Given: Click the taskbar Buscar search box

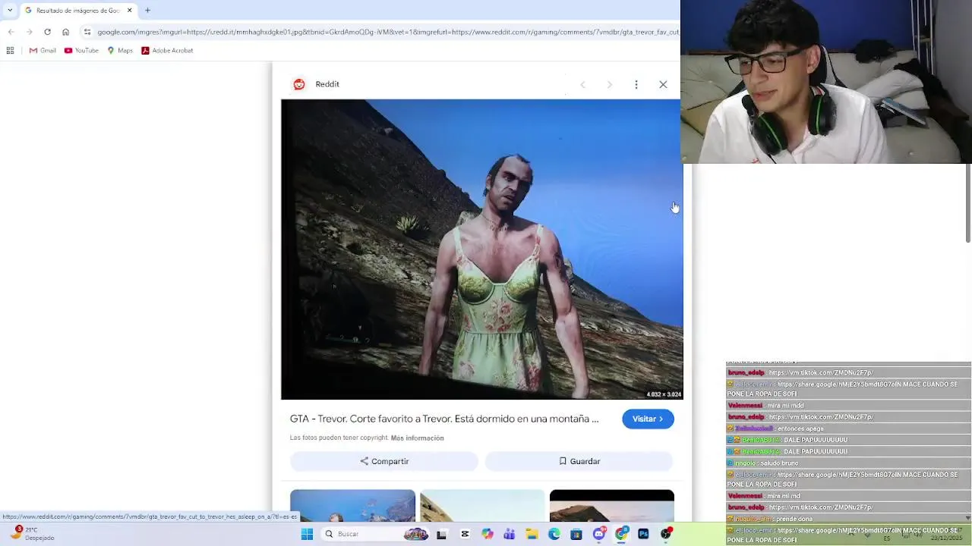Looking at the screenshot, I should tap(376, 534).
